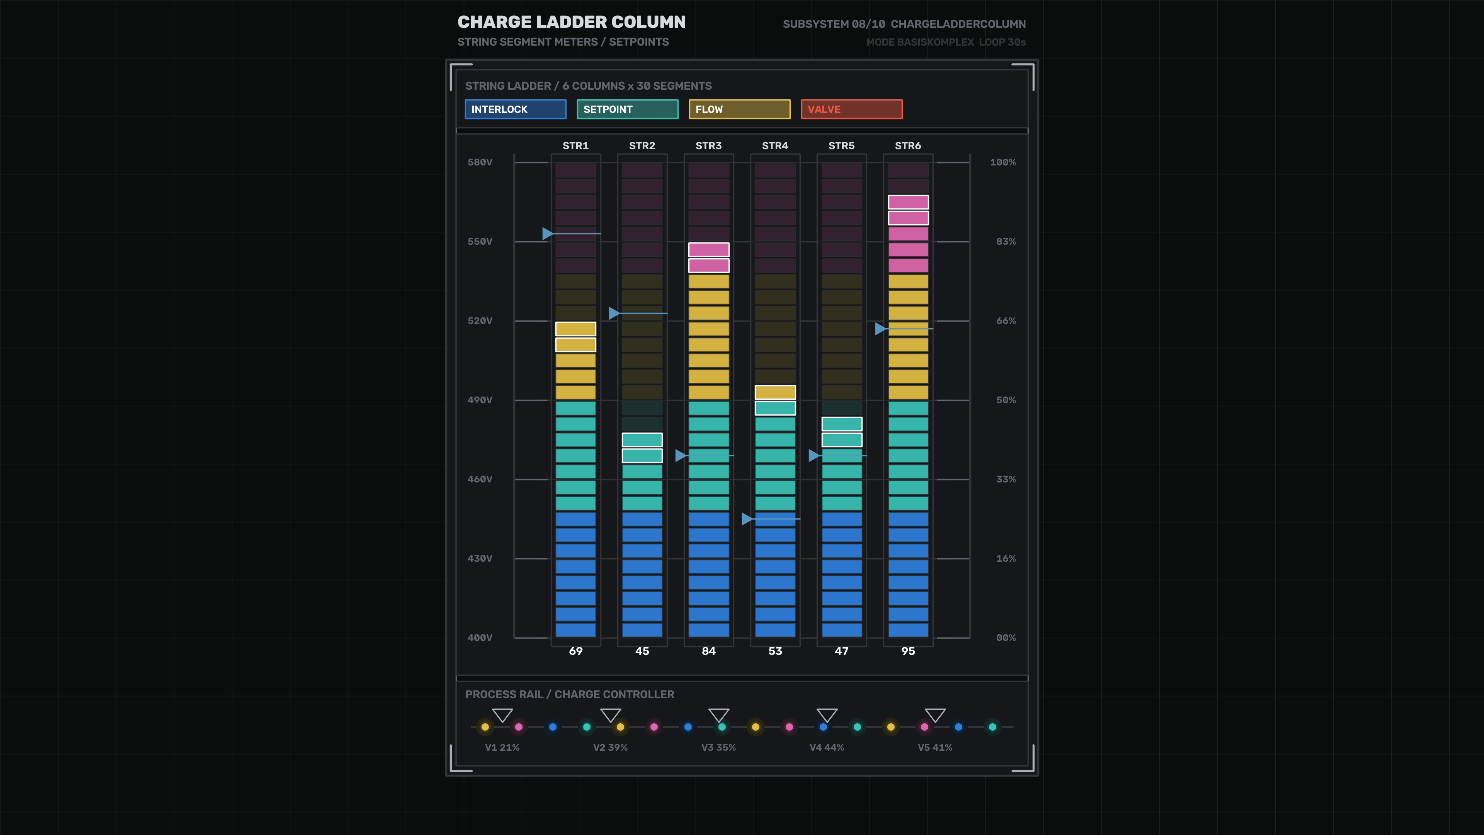Click the last teal dot on process rail

click(992, 727)
